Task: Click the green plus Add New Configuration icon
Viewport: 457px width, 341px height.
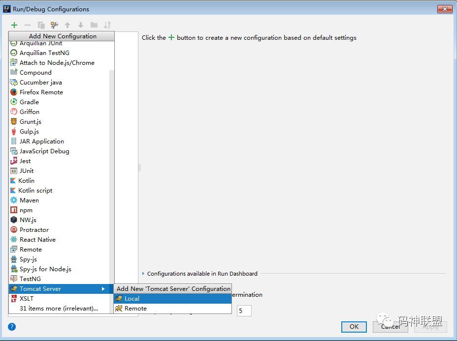Action: pos(14,25)
